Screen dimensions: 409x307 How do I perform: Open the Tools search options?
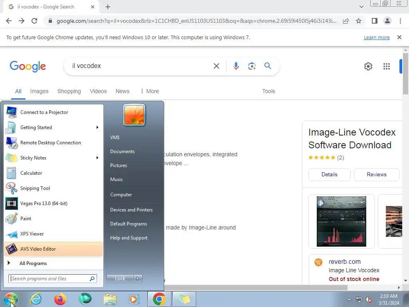click(268, 91)
